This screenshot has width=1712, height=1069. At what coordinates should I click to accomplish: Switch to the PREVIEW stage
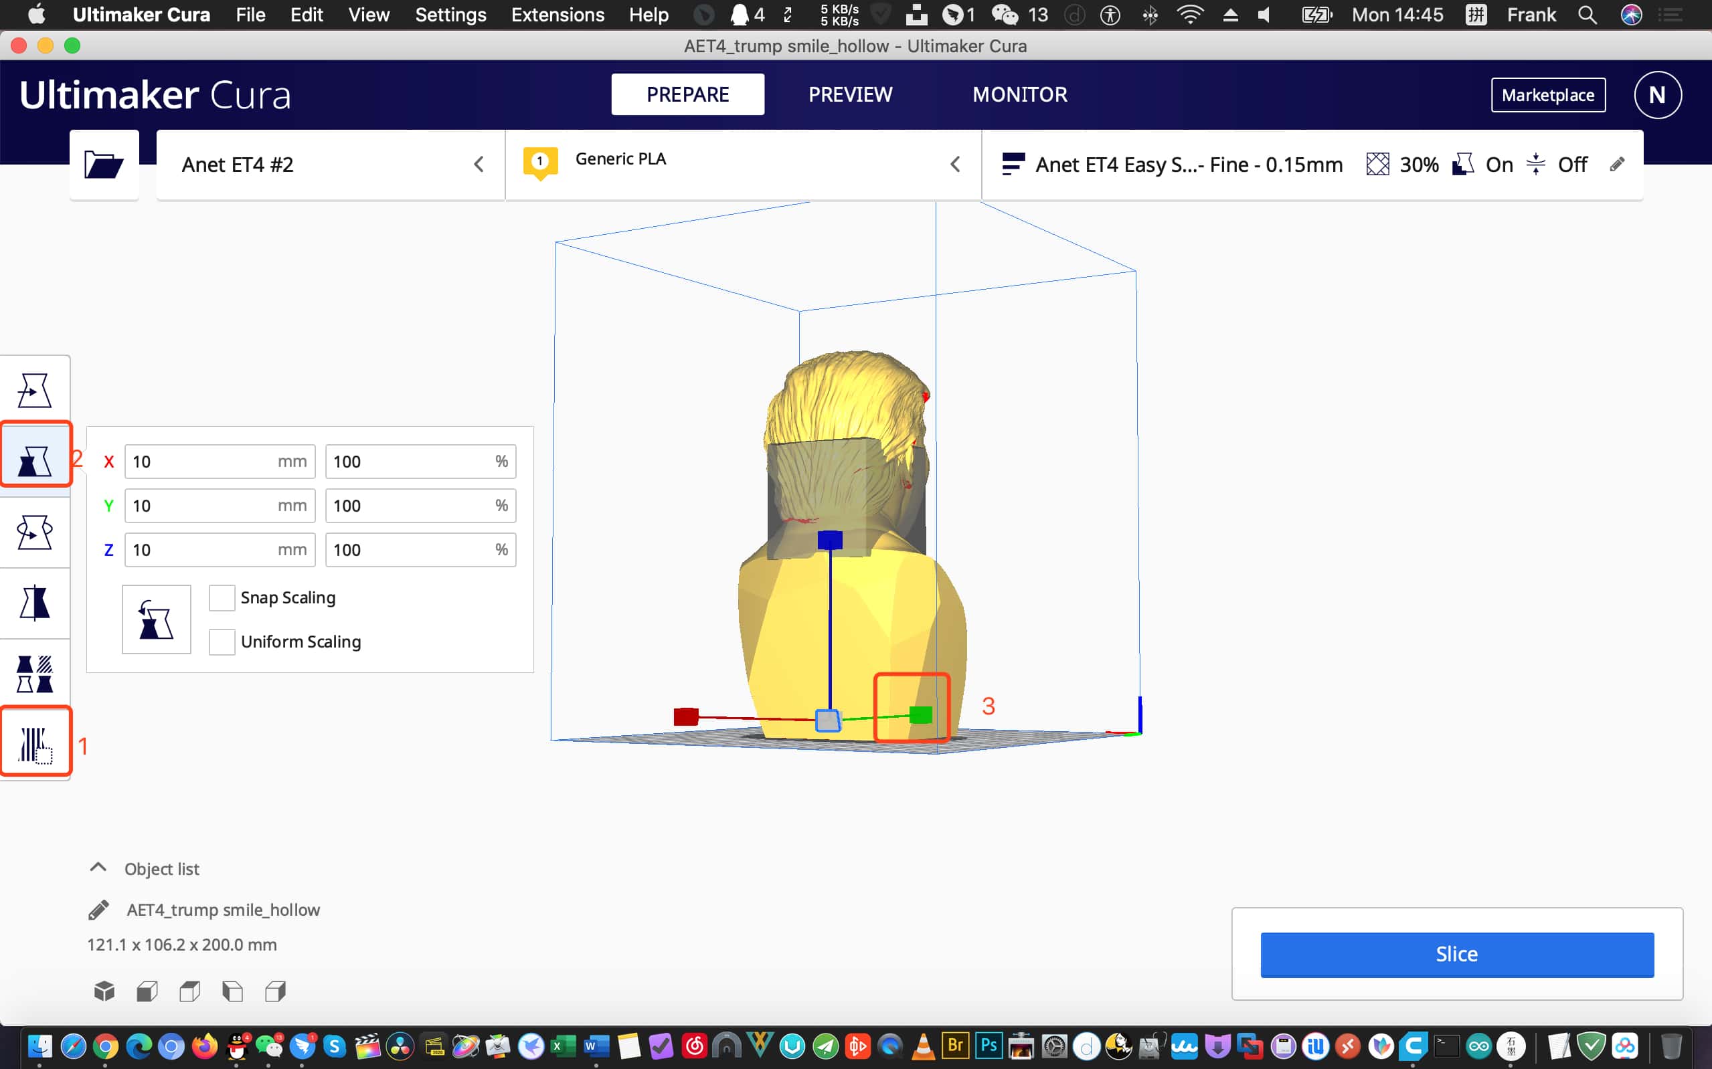850,94
